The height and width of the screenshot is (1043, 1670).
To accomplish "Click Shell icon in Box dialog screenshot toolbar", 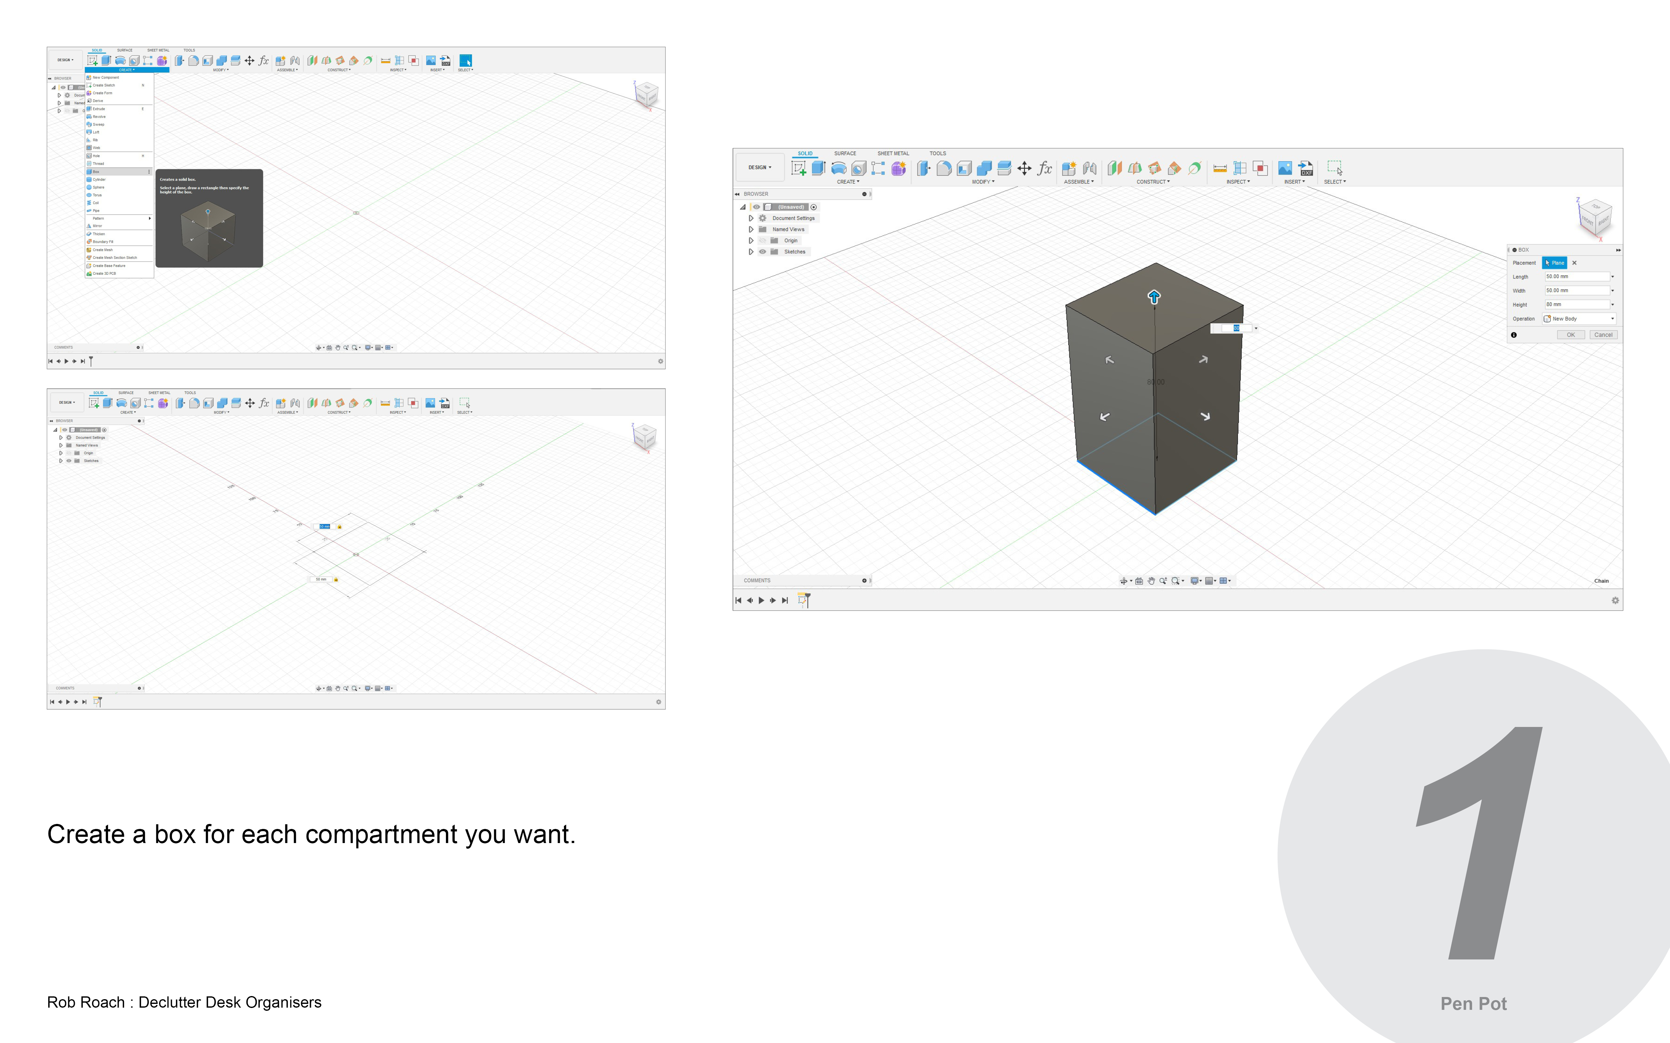I will 964,168.
